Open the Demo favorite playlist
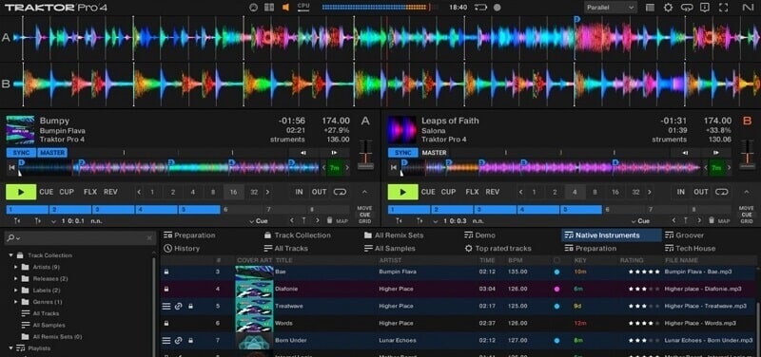 [x=480, y=235]
